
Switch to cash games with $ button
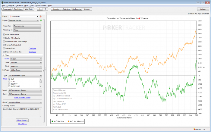pyautogui.click(x=40, y=9)
